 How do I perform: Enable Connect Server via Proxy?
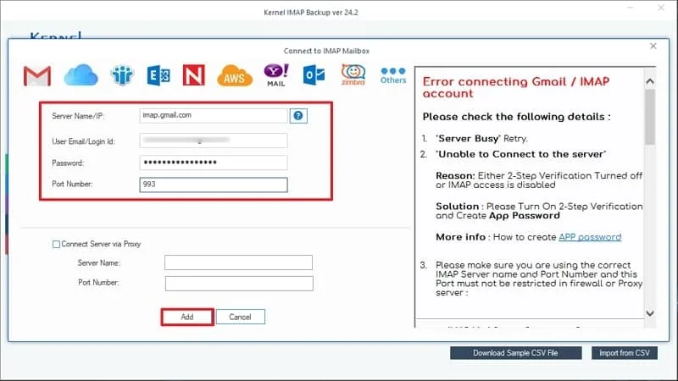click(x=56, y=244)
